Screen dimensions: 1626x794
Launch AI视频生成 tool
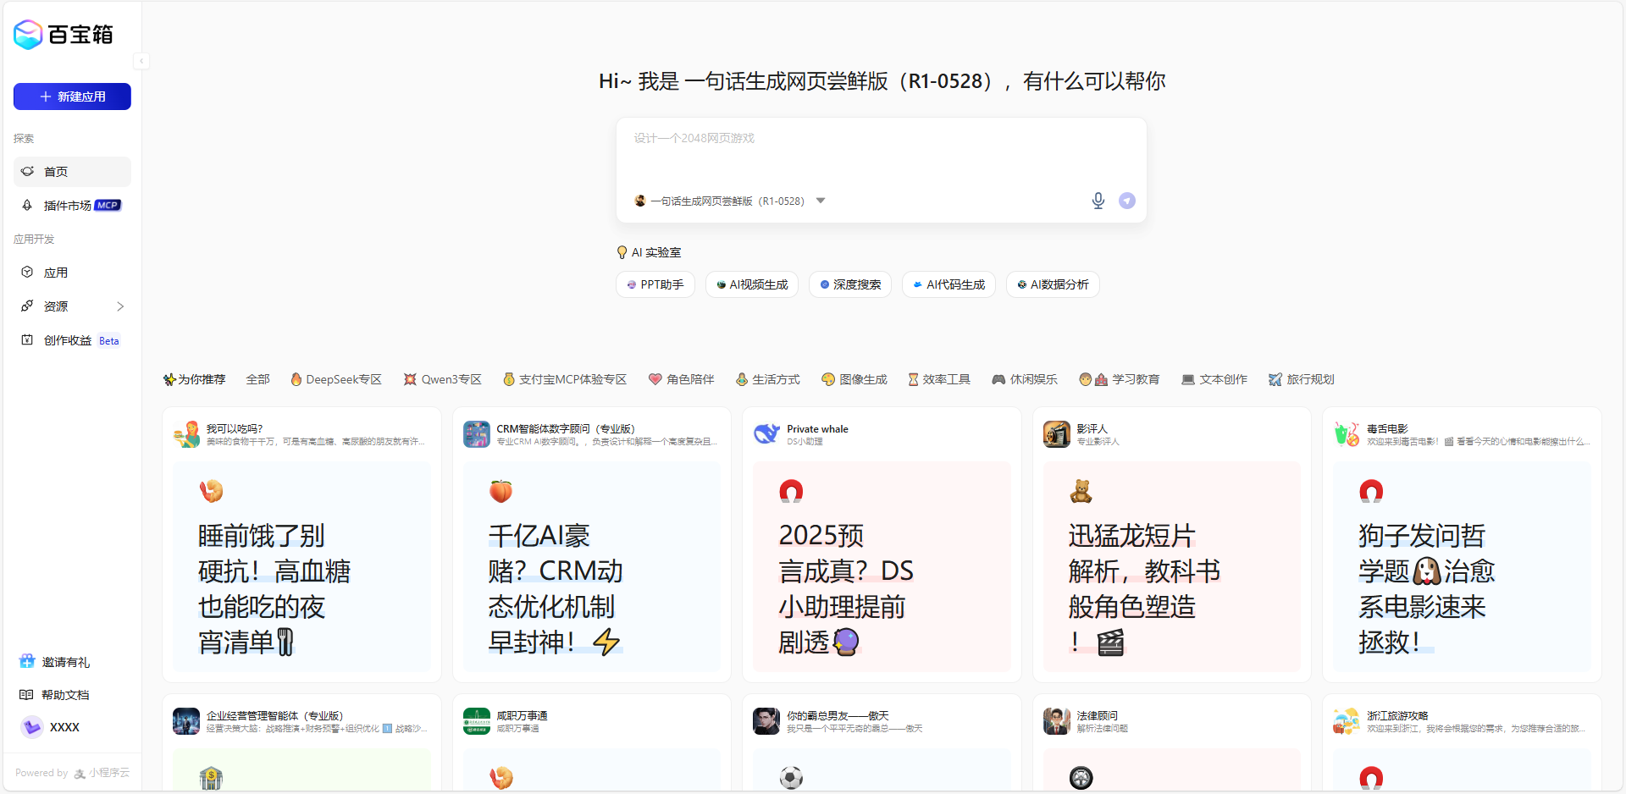tap(752, 284)
